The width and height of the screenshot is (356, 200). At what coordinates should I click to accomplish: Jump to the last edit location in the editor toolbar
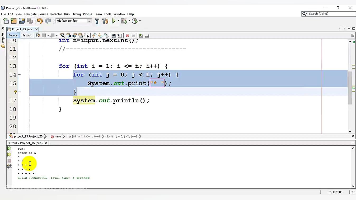coord(38,35)
